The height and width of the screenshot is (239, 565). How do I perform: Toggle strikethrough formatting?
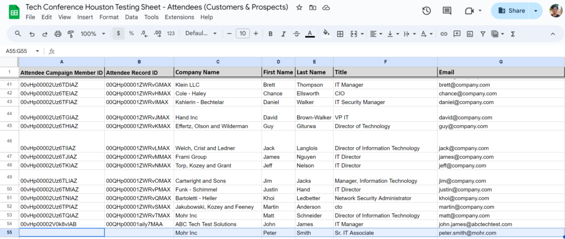click(x=296, y=34)
